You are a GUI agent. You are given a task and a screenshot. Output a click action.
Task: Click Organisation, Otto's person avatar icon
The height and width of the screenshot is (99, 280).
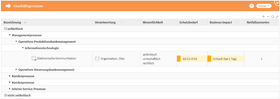tap(97, 59)
